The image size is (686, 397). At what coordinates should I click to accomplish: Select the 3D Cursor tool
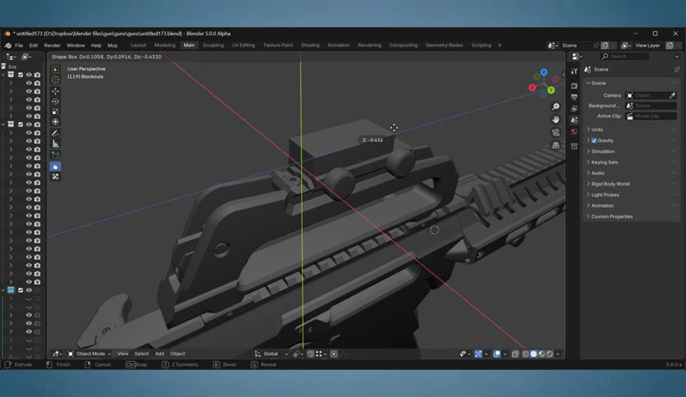56,80
